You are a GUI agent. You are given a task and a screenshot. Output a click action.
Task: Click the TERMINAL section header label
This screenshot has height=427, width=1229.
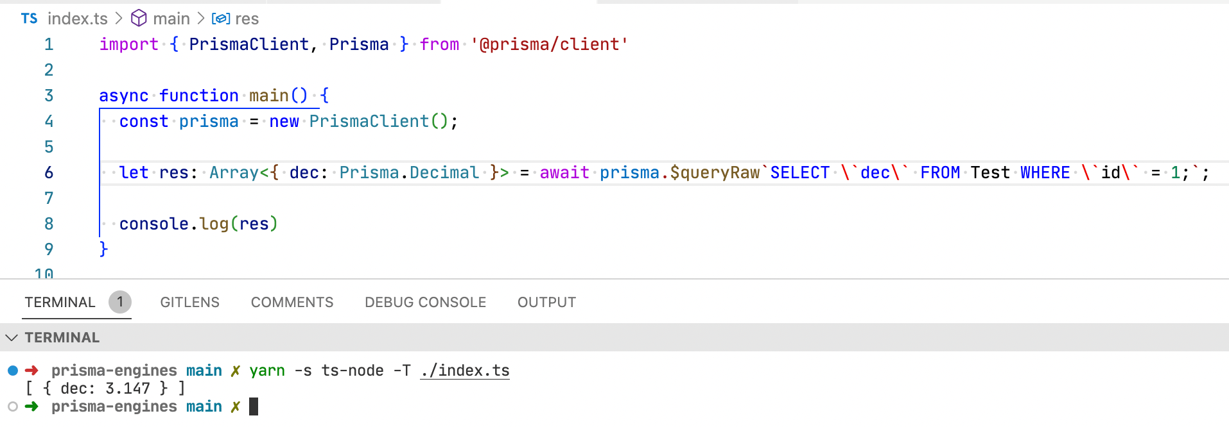(62, 337)
